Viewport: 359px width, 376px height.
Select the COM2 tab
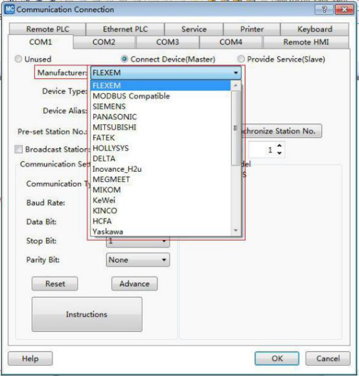tap(104, 42)
